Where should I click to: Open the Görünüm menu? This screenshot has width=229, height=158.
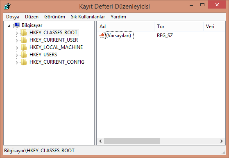pyautogui.click(x=54, y=17)
